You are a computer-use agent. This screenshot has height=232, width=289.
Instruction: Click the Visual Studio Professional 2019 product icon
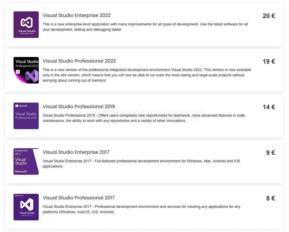click(x=26, y=116)
